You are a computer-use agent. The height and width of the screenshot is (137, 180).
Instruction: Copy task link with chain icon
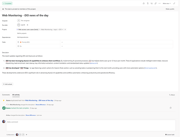pos(156,4)
